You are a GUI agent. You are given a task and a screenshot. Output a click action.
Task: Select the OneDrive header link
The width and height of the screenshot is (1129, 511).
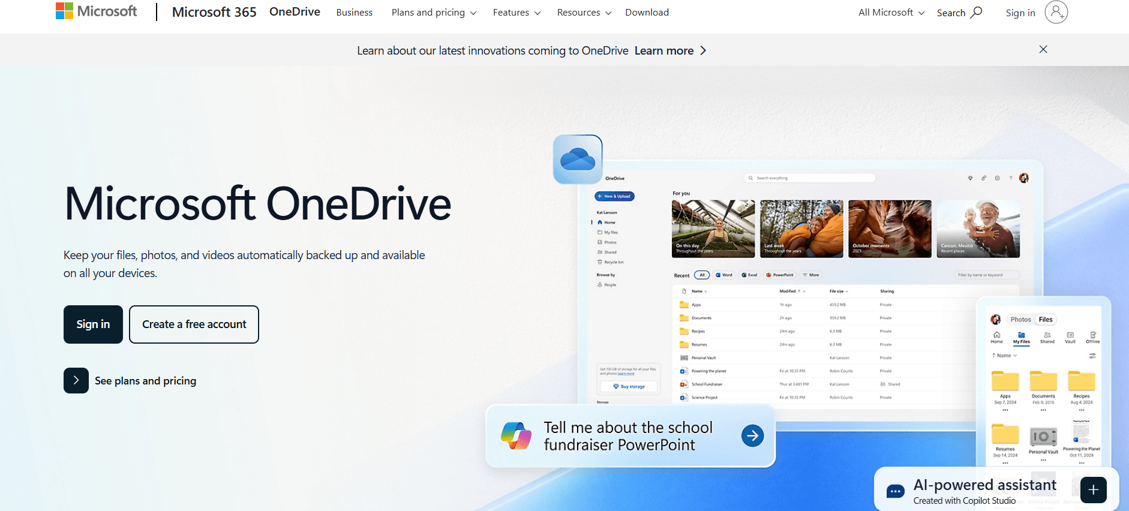[295, 12]
